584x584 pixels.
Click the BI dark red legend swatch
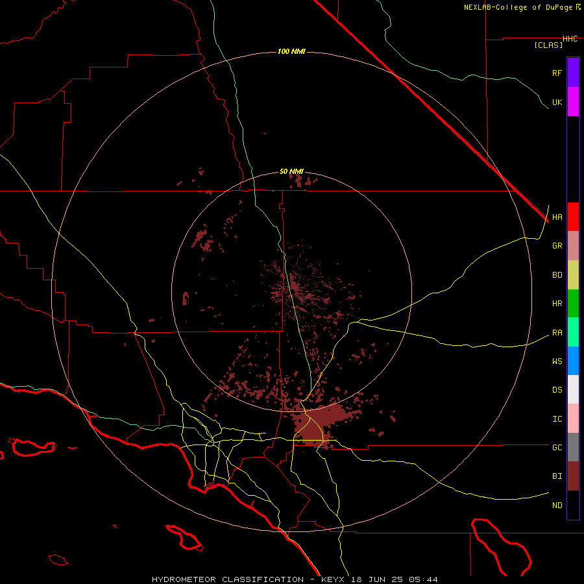coord(573,476)
